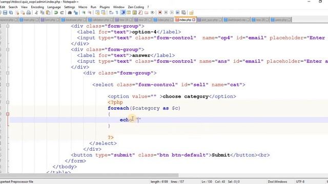Toggle synchronized horizontal scrolling

pyautogui.click(x=104, y=12)
